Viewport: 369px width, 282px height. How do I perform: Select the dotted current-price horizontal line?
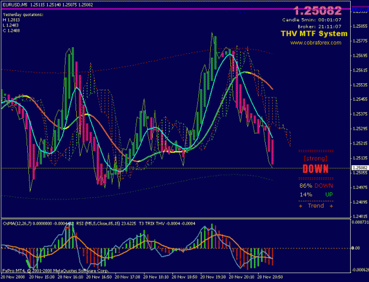pos(175,168)
